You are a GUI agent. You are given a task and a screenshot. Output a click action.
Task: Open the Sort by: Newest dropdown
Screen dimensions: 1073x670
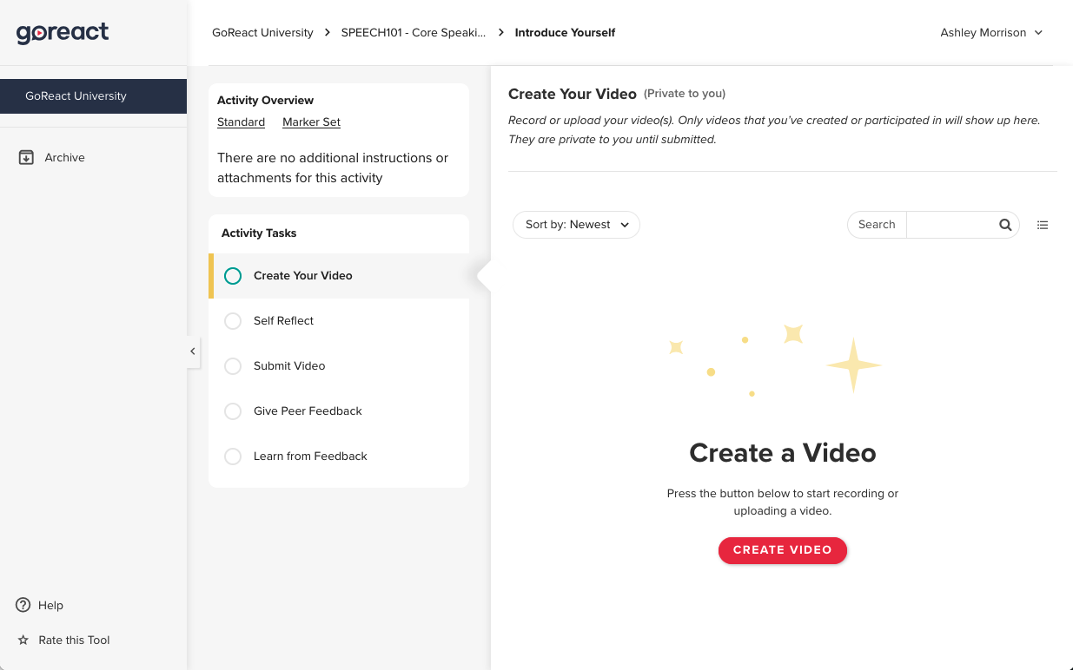tap(576, 225)
